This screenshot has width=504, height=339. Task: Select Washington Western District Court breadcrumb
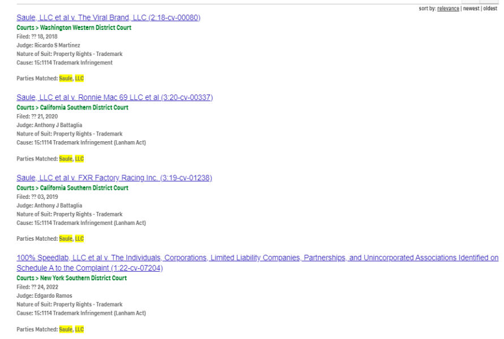point(85,28)
